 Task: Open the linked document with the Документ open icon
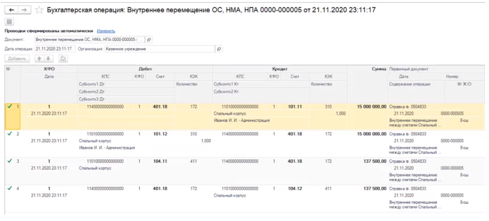pyautogui.click(x=149, y=40)
